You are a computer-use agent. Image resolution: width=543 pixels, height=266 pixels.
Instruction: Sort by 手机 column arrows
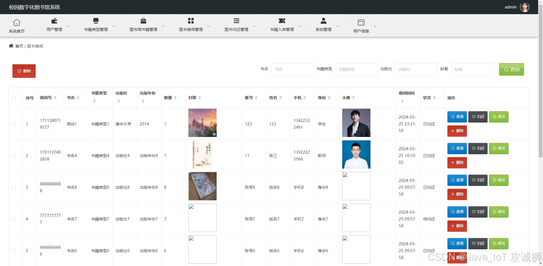pyautogui.click(x=305, y=98)
